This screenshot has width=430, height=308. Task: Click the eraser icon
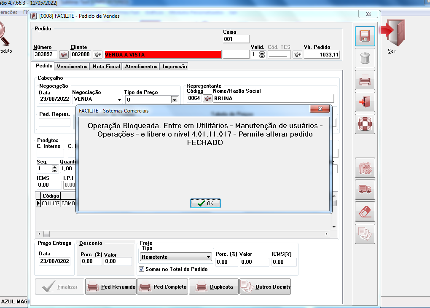click(x=365, y=212)
